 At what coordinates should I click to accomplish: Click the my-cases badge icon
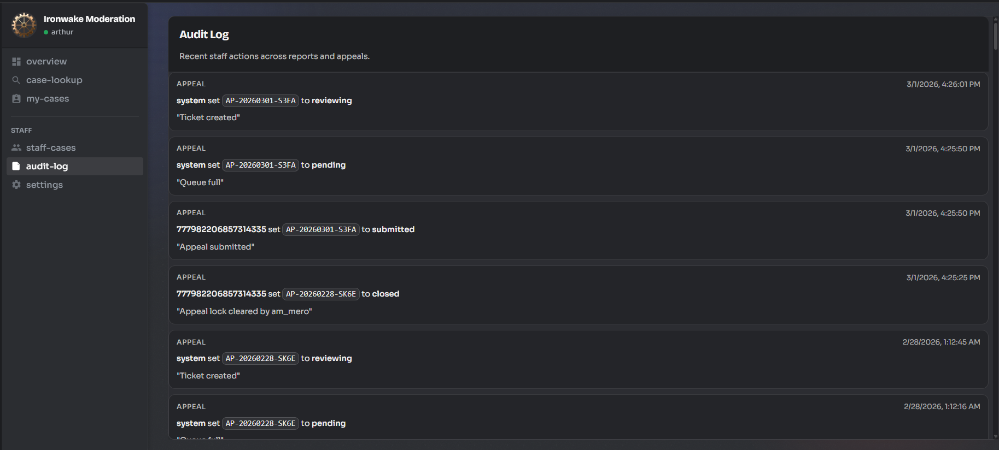click(x=16, y=99)
